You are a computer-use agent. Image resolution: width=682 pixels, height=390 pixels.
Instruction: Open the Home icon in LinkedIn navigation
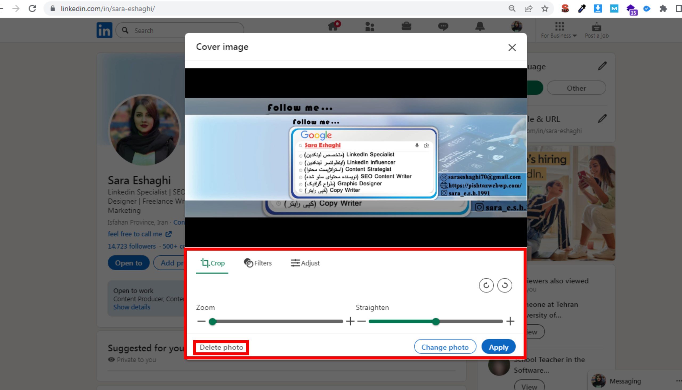click(x=333, y=26)
